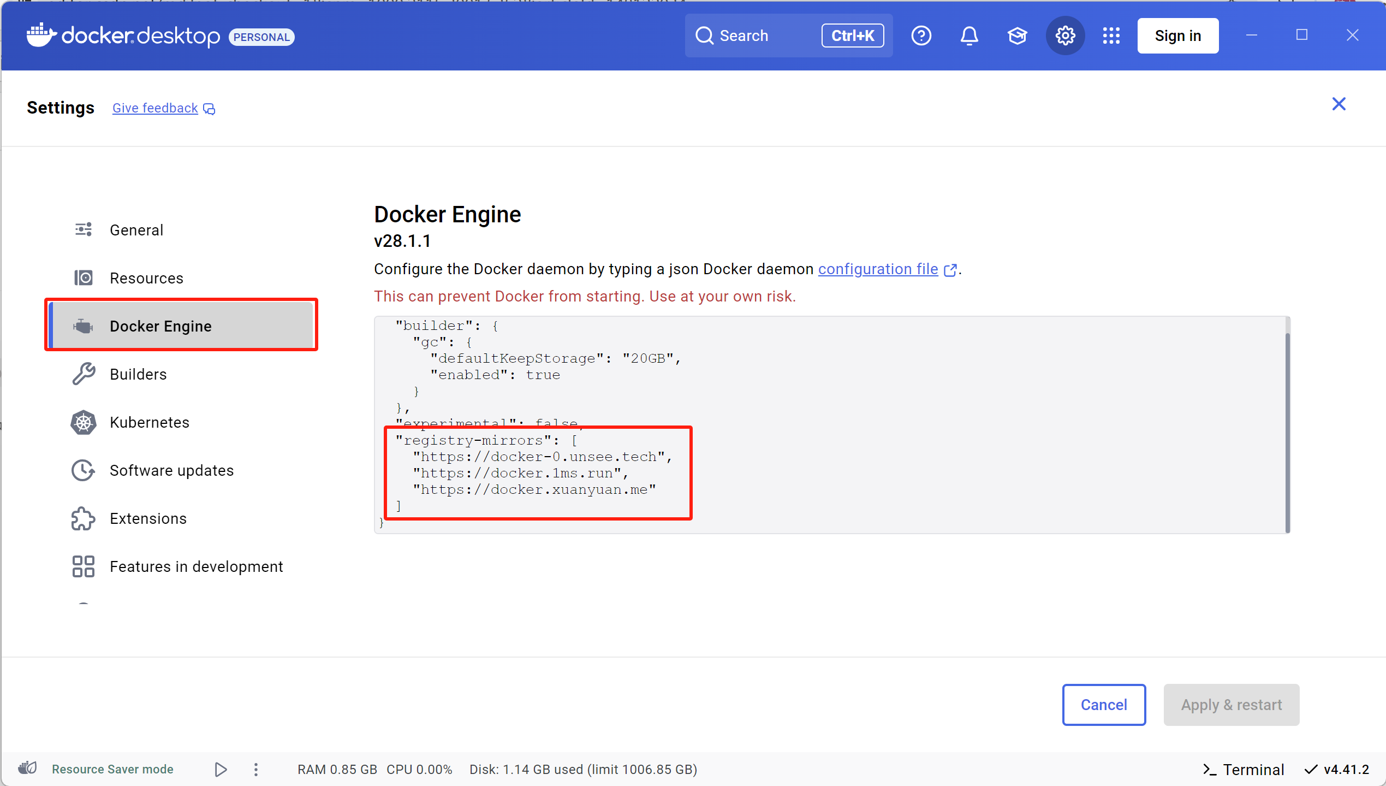Open the Resources settings section
The height and width of the screenshot is (786, 1386).
(146, 278)
